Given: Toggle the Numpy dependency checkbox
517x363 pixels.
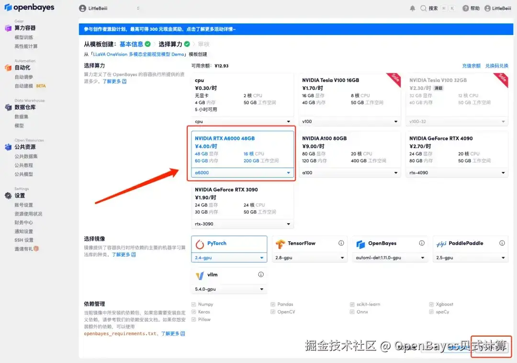Looking at the screenshot, I should [x=193, y=304].
